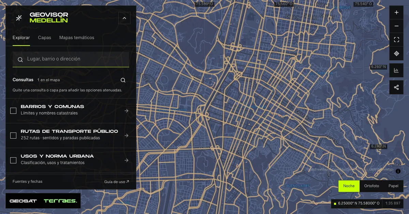Click the 1 en el mapa counter
The width and height of the screenshot is (409, 214).
pos(49,80)
